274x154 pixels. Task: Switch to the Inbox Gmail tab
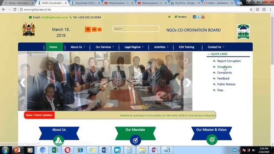(x=218, y=3)
